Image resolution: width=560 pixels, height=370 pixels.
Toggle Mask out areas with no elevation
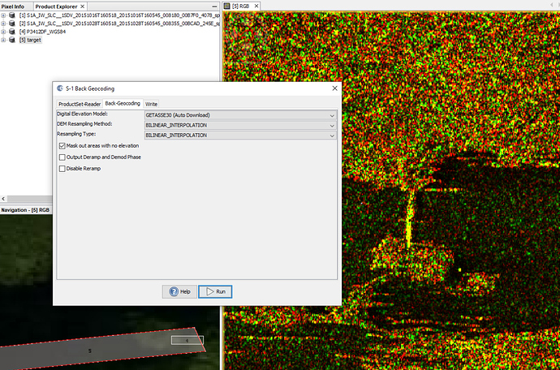coord(62,146)
